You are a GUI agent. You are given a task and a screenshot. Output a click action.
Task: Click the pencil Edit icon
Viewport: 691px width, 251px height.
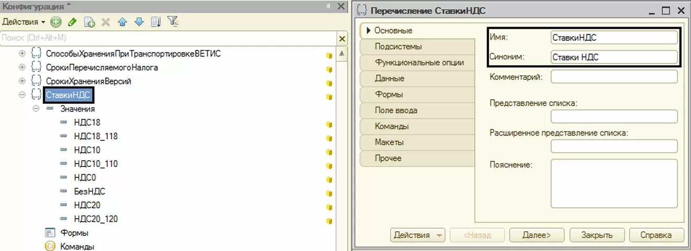coord(72,22)
